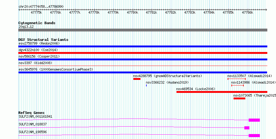Click the 47781k ruler tick label

151,12
